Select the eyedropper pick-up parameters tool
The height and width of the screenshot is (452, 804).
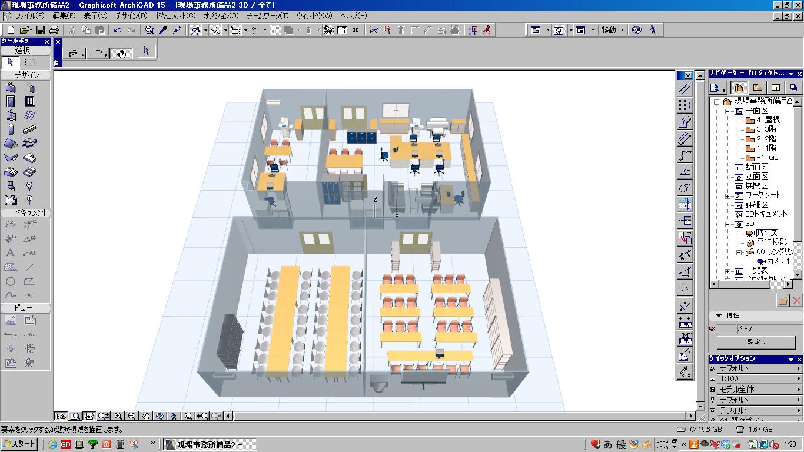pos(164,30)
